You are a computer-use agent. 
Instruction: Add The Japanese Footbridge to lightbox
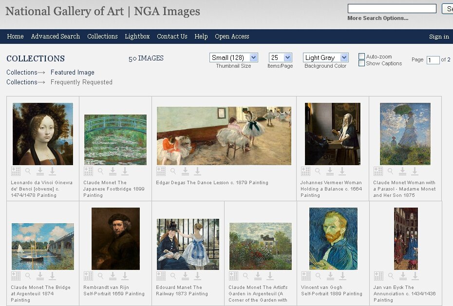pyautogui.click(x=88, y=172)
